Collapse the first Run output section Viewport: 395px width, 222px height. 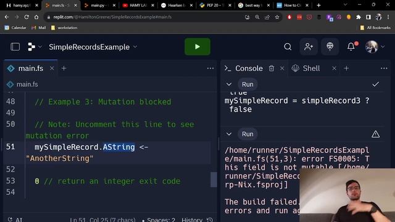pyautogui.click(x=229, y=84)
